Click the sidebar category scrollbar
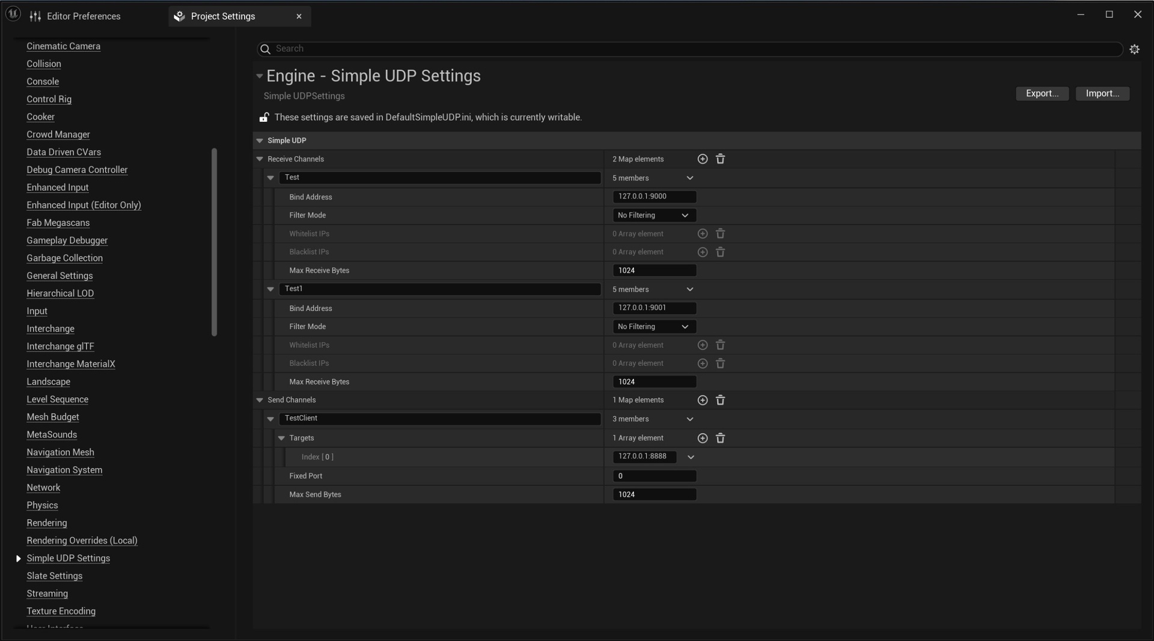The height and width of the screenshot is (641, 1154). pyautogui.click(x=214, y=242)
